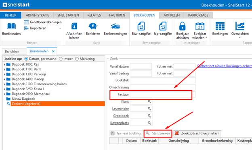Click the Vanaf bedrag input field
Viewport: 252px width, 150px height.
pos(141,74)
